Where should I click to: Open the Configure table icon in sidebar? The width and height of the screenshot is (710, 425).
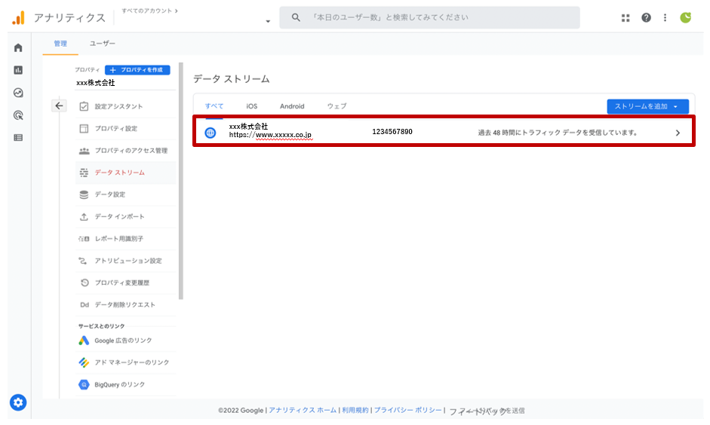point(18,138)
